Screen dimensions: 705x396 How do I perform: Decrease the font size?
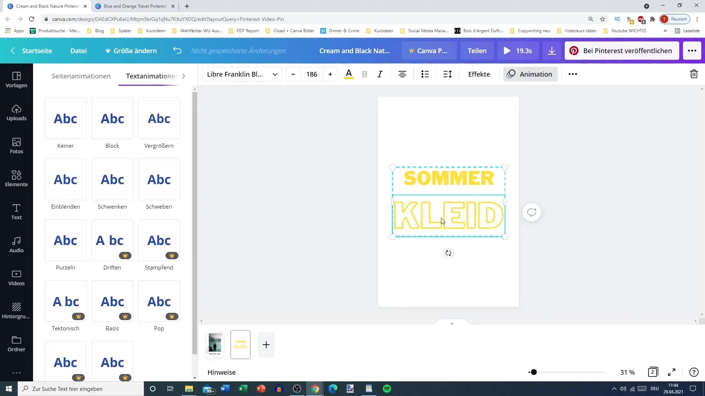(x=293, y=74)
